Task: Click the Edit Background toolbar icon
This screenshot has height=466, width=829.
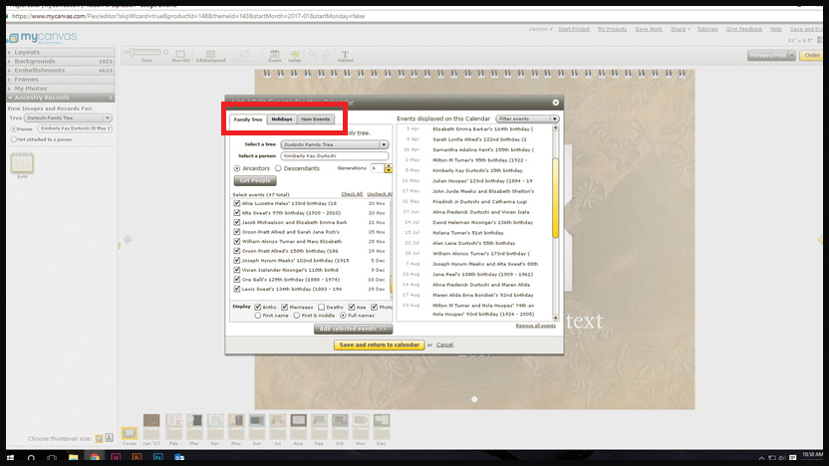Action: pos(210,56)
